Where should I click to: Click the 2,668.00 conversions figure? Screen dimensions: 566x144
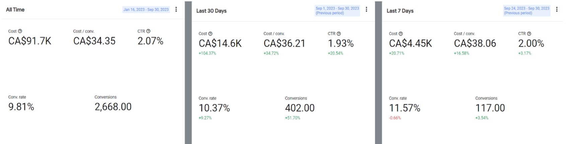(x=113, y=107)
